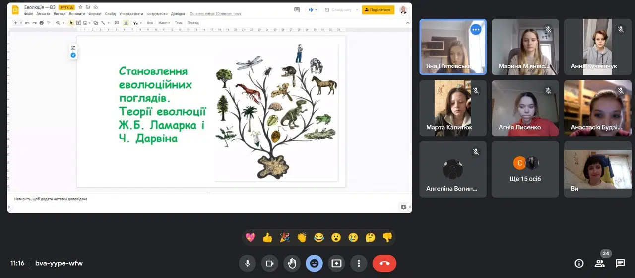Open the Слайд menu
The height and width of the screenshot is (278, 635).
tap(110, 14)
